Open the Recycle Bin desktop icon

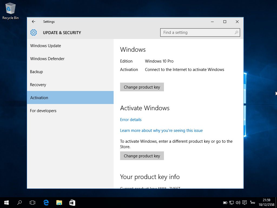pyautogui.click(x=11, y=11)
